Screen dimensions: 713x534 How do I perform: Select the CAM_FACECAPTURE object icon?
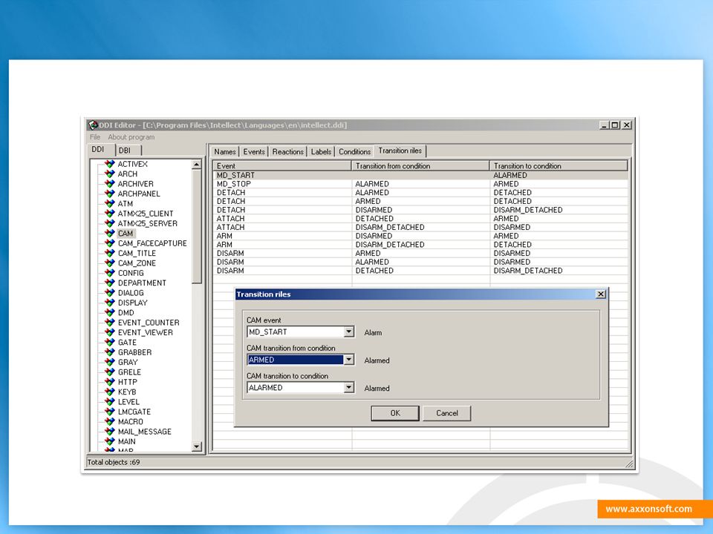(x=110, y=243)
